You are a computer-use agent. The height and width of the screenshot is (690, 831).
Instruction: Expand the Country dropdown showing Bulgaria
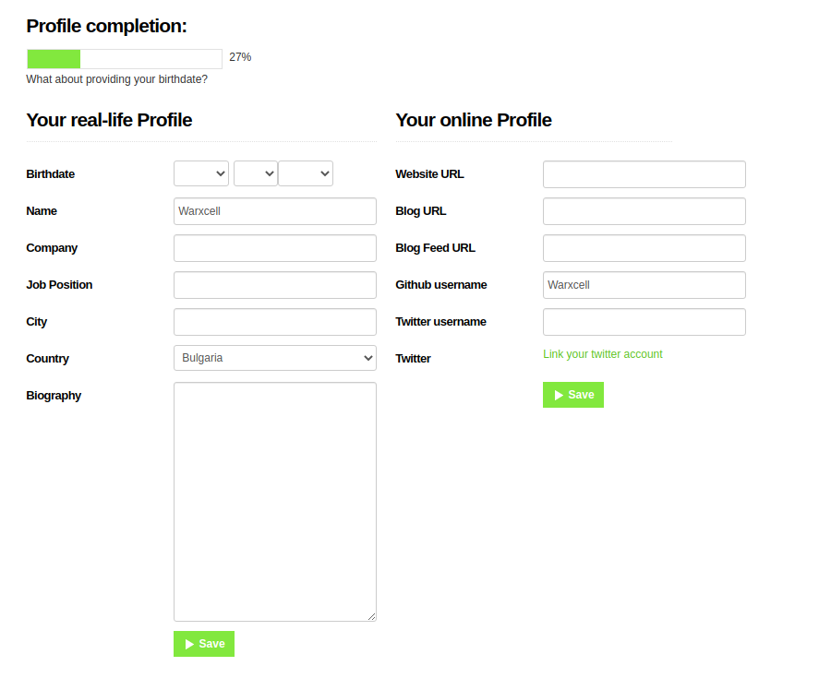(275, 358)
